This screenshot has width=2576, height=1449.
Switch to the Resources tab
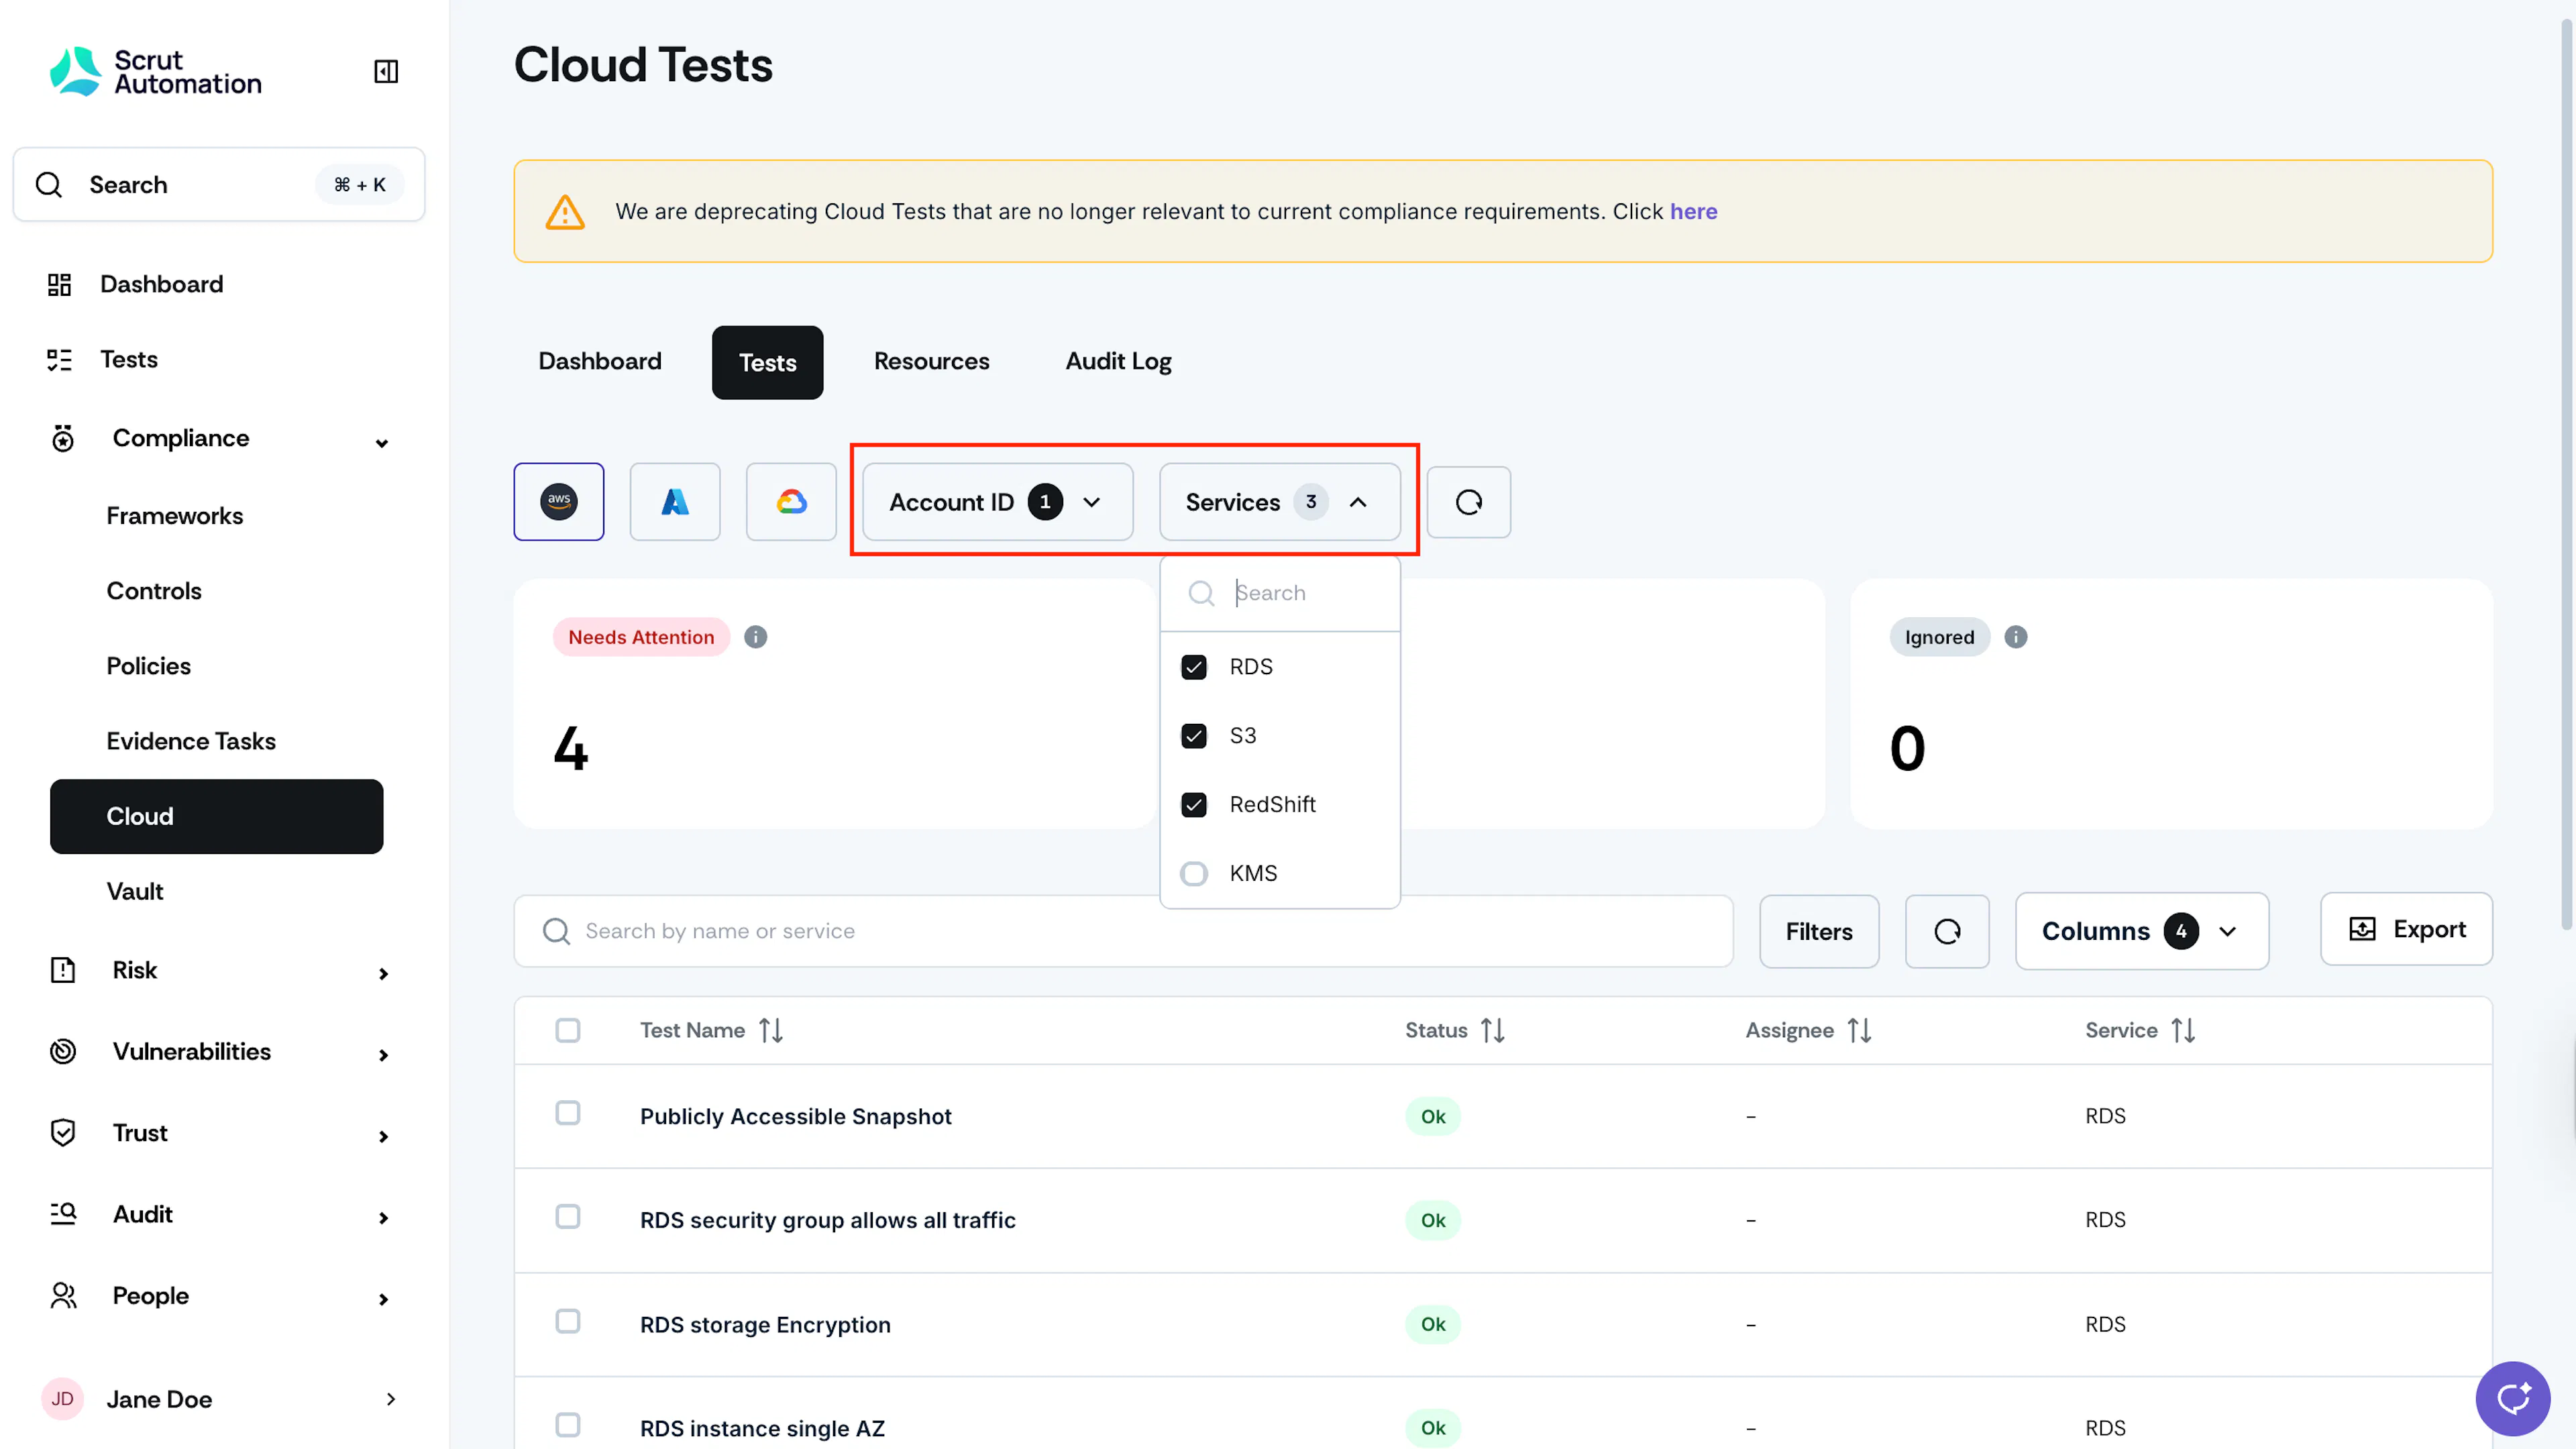coord(931,362)
